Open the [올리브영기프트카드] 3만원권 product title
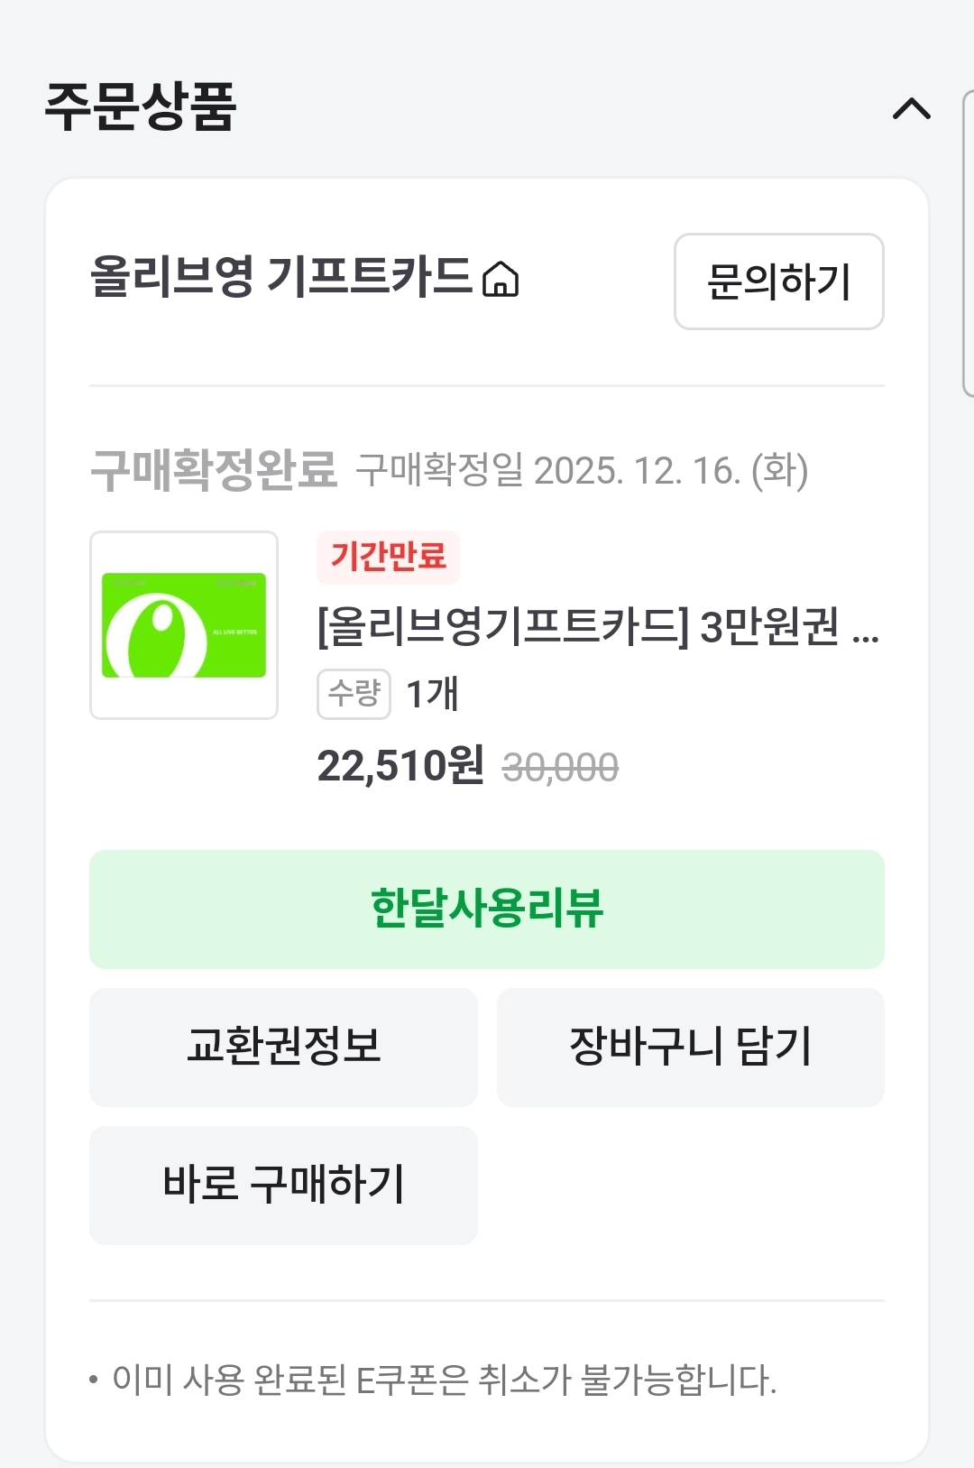The image size is (974, 1468). 577,626
